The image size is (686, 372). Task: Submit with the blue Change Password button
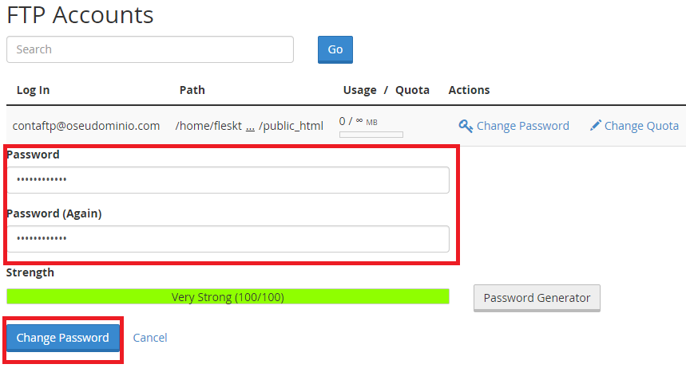pyautogui.click(x=63, y=338)
